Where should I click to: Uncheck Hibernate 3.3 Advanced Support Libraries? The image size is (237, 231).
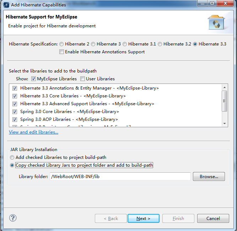[15, 104]
